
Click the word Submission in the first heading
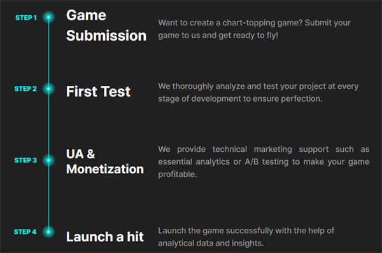(106, 36)
